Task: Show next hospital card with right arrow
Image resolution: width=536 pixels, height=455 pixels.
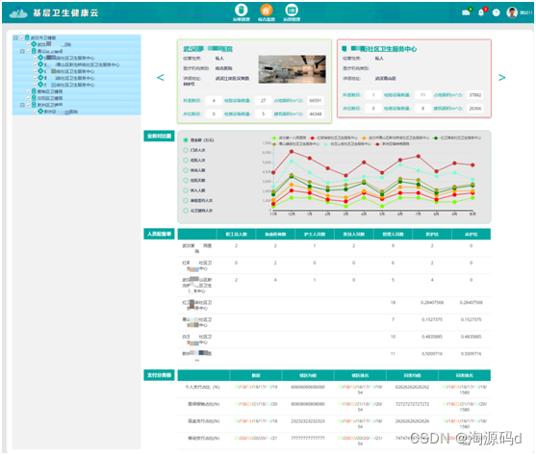Action: (x=501, y=78)
